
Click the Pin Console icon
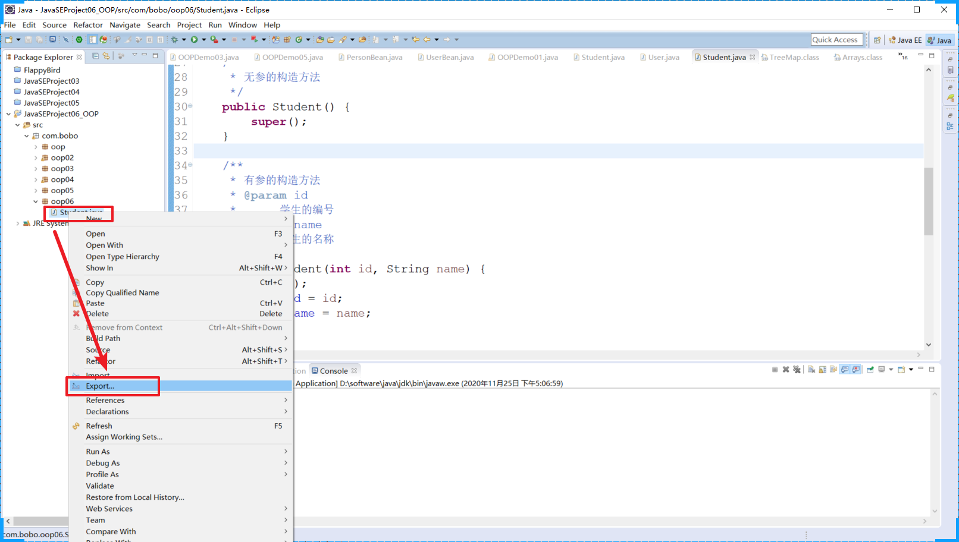870,370
